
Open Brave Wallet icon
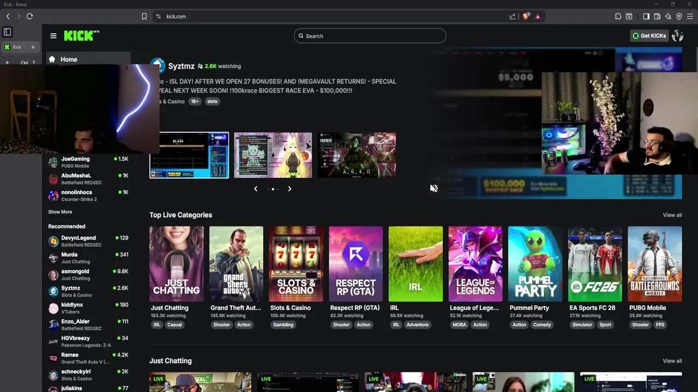(657, 16)
